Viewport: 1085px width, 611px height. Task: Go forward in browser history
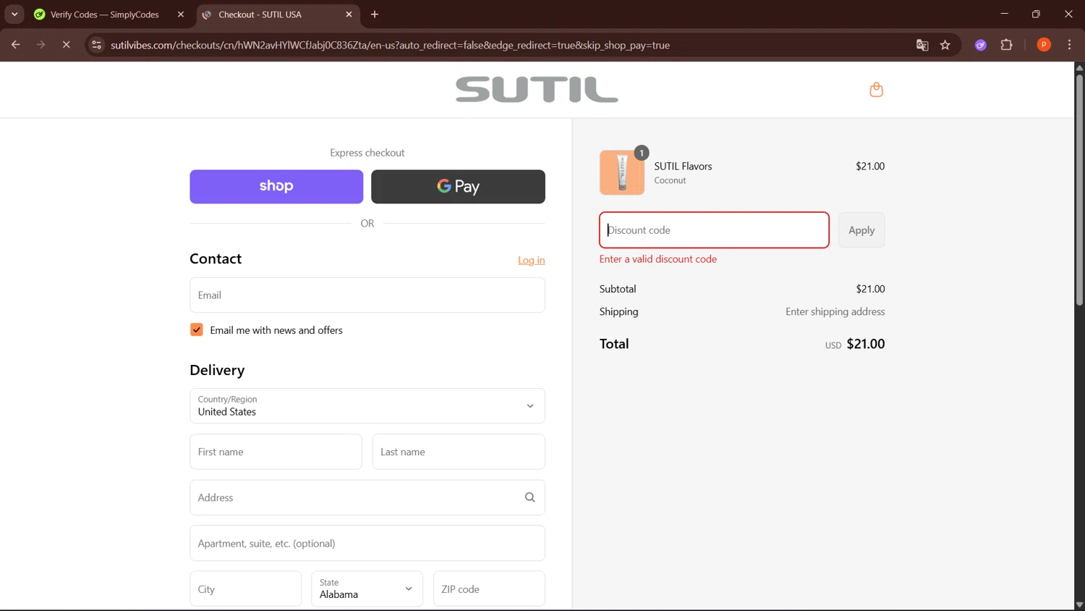tap(41, 45)
